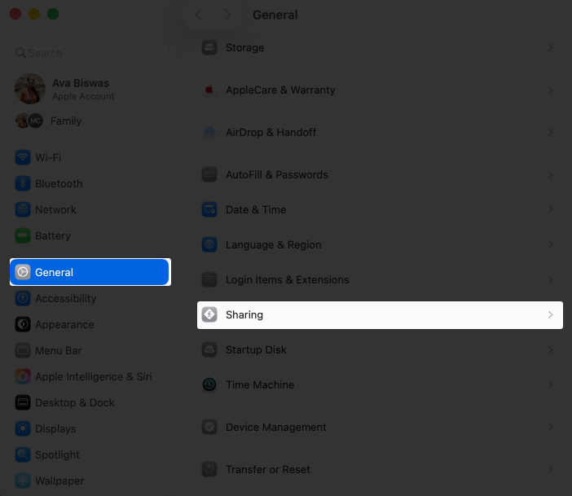Click the Sharing icon
This screenshot has height=496, width=572.
click(x=209, y=314)
